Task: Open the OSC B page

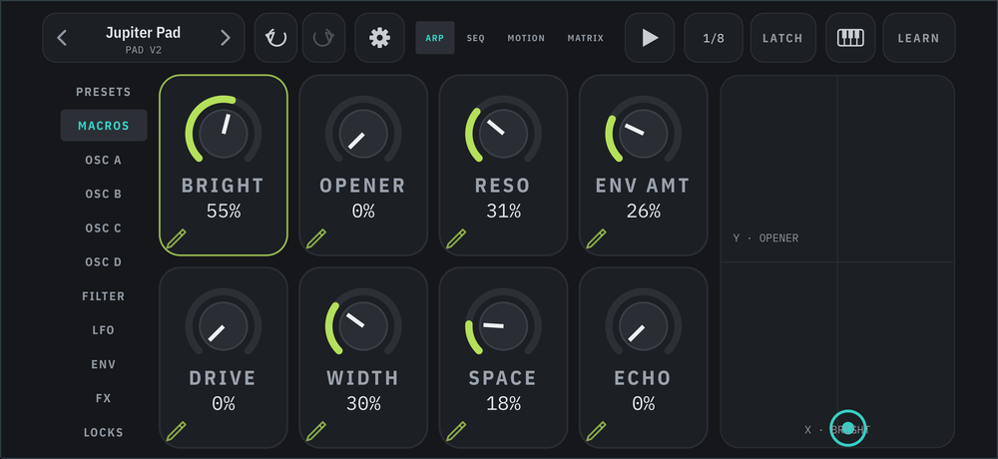Action: click(104, 194)
